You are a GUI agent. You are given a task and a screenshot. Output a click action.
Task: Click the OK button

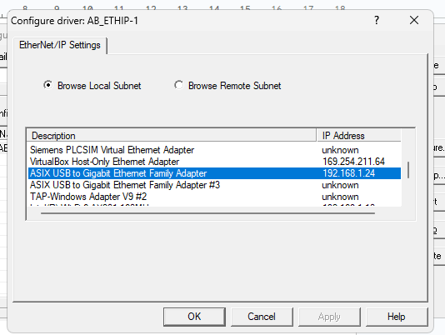(x=194, y=317)
